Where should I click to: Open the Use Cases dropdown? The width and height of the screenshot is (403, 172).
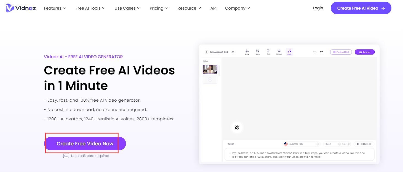(x=127, y=8)
